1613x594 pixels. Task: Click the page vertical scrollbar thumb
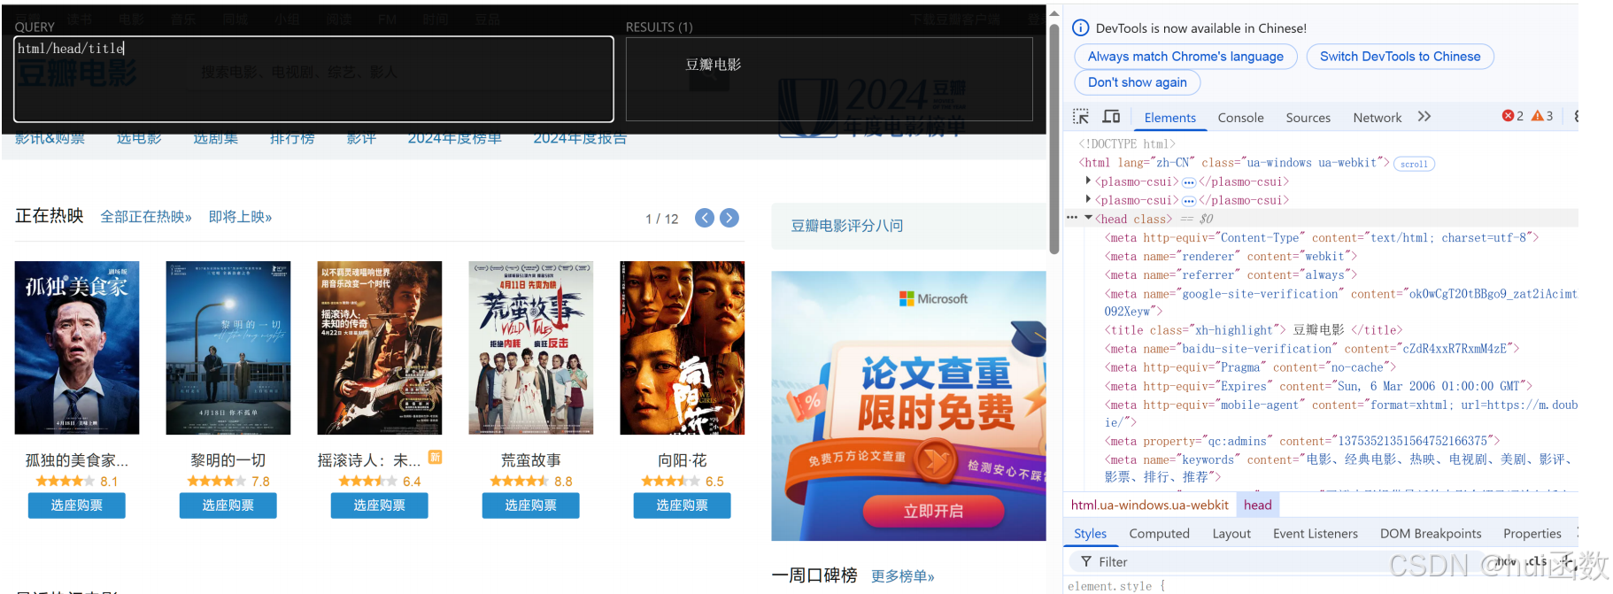pos(1054,138)
